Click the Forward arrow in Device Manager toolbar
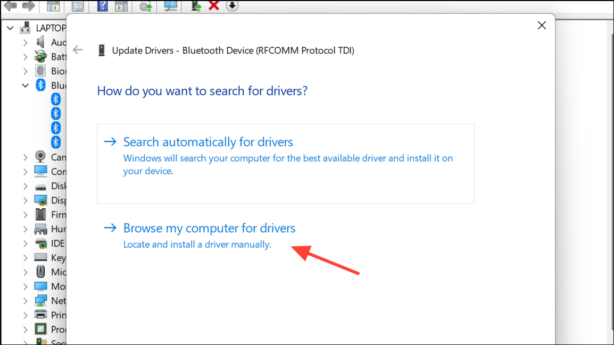 (x=28, y=5)
